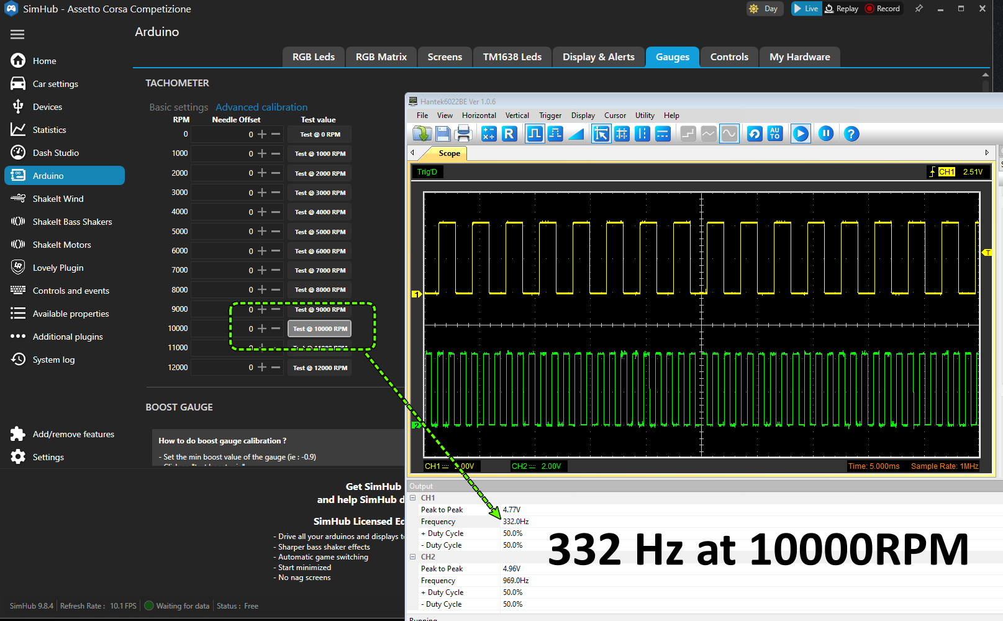1003x621 pixels.
Task: Click Test @ 10000 RPM button
Action: point(320,329)
